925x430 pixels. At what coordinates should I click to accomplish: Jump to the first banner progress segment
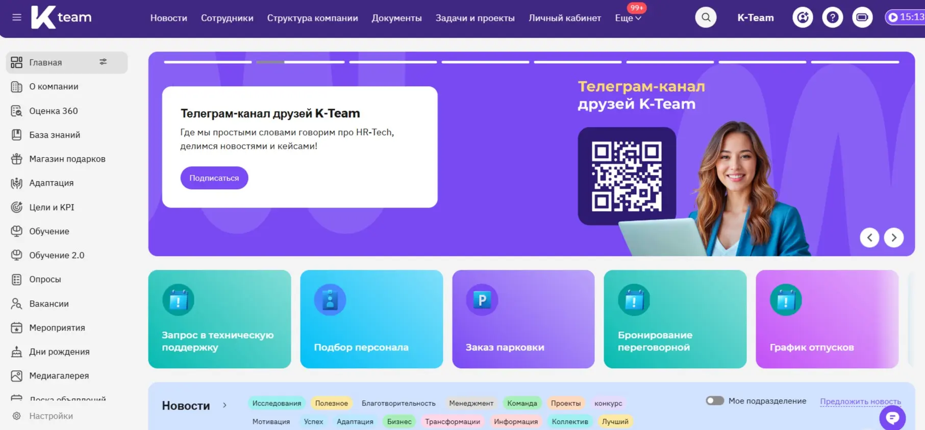208,62
